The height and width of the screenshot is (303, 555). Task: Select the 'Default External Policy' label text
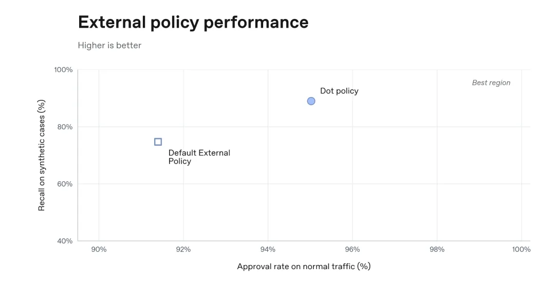199,157
